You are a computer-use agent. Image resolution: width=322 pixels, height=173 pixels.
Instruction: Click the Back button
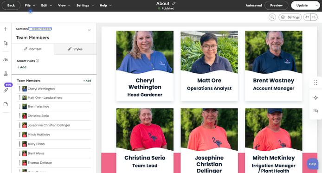[x=11, y=6]
